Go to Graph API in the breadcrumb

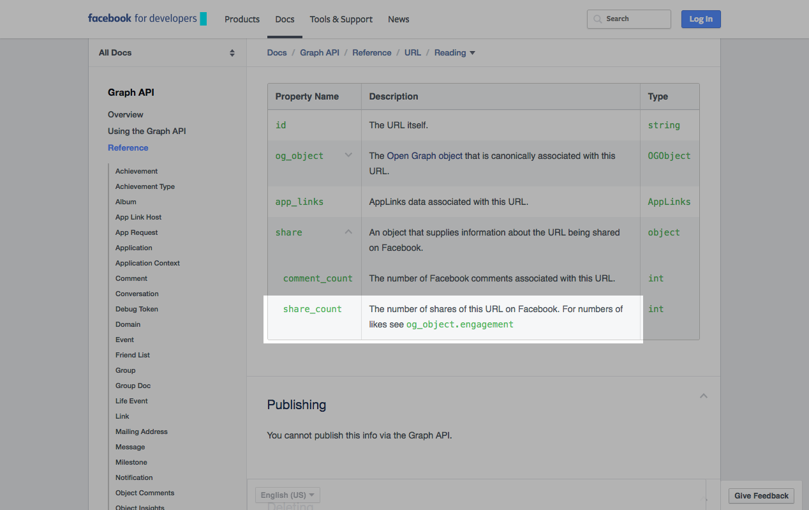click(320, 53)
